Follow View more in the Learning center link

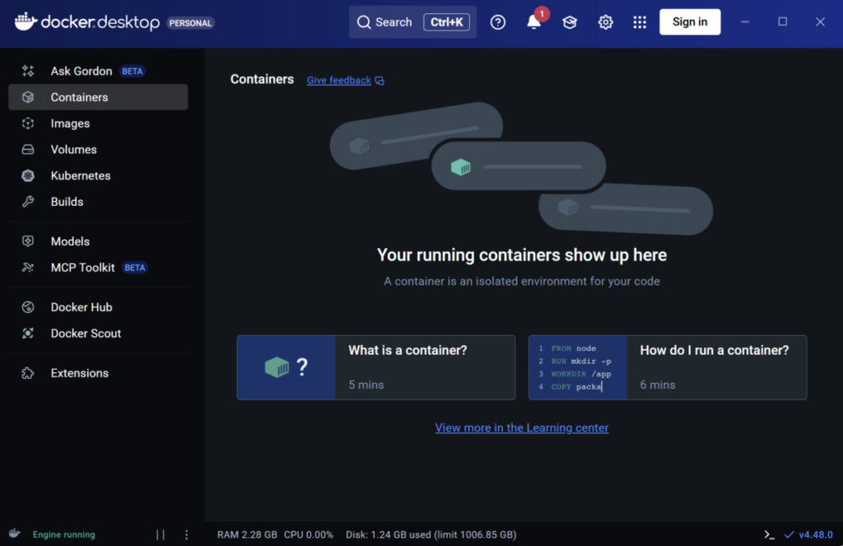pyautogui.click(x=522, y=427)
